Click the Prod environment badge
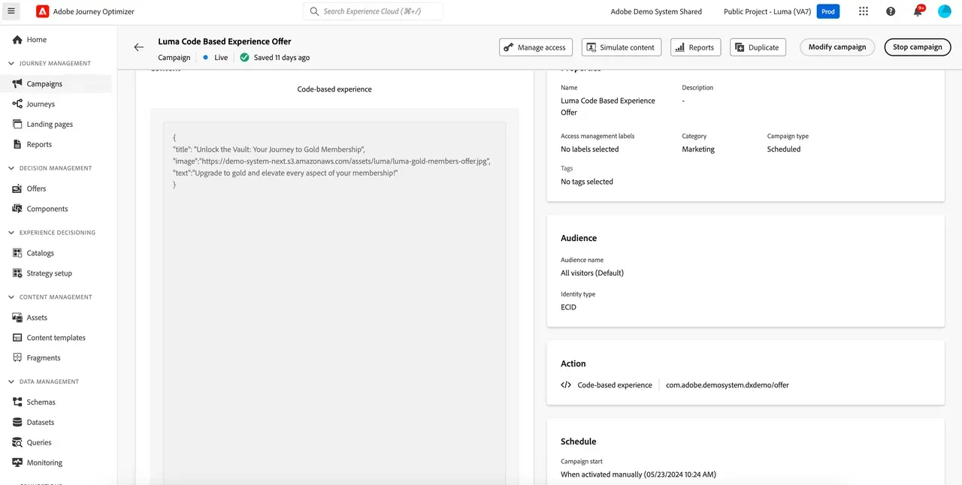962x485 pixels. point(828,11)
